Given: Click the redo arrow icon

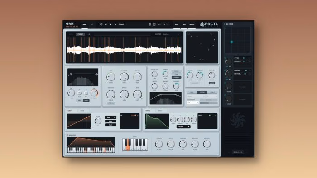Looking at the screenshot, I should 168,24.
